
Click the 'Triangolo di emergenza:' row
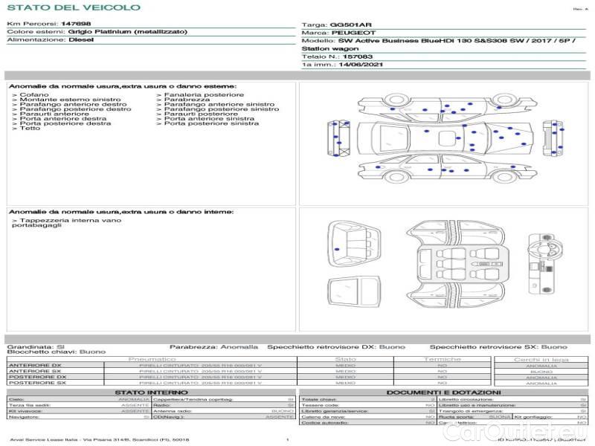tap(512, 411)
